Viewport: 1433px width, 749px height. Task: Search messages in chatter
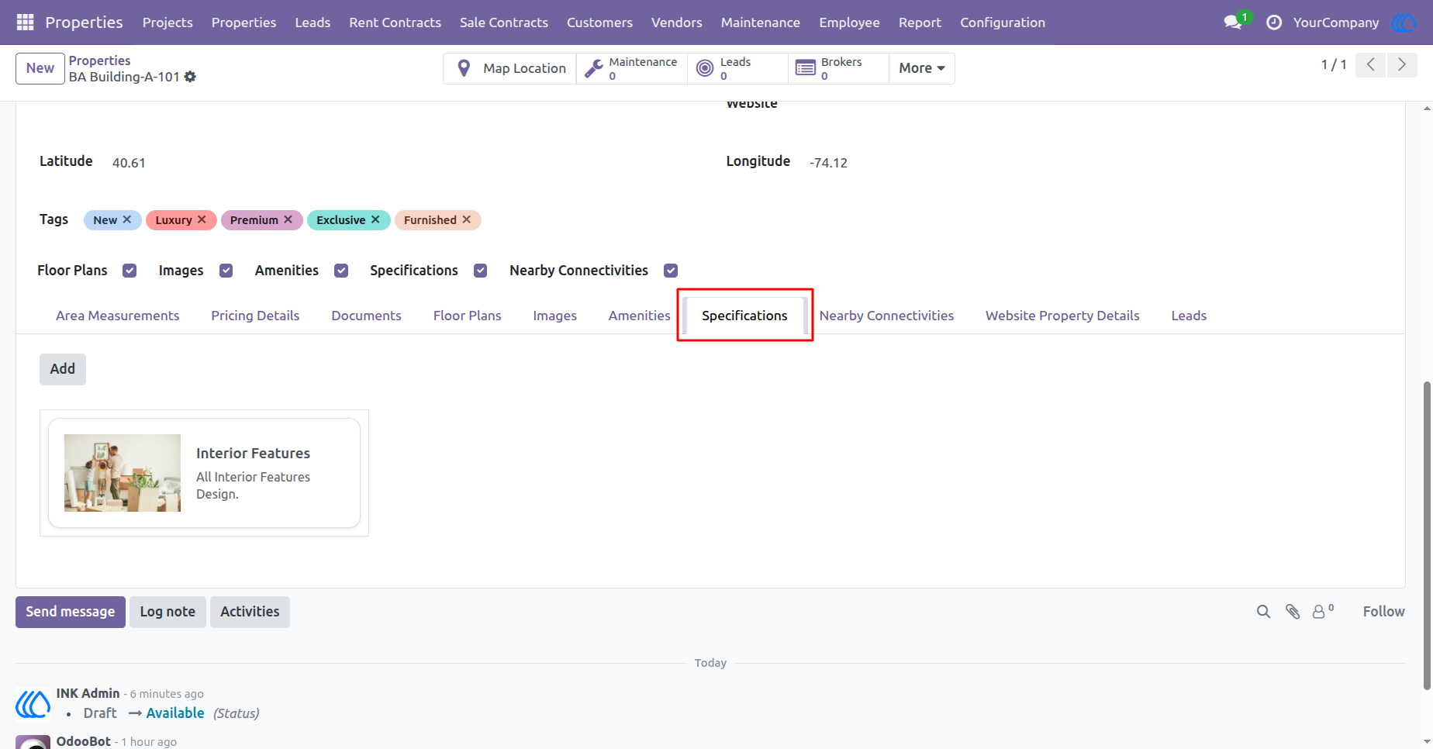[1263, 612]
